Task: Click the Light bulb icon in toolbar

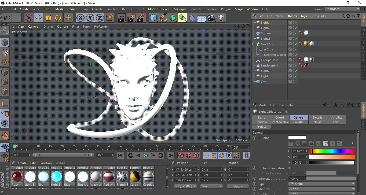Action: [221, 18]
